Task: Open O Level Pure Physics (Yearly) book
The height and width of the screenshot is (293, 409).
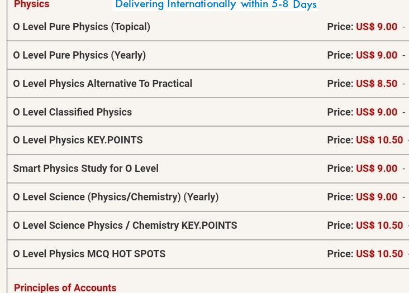Action: [x=79, y=55]
